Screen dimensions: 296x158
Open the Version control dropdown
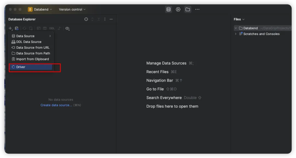point(72,9)
